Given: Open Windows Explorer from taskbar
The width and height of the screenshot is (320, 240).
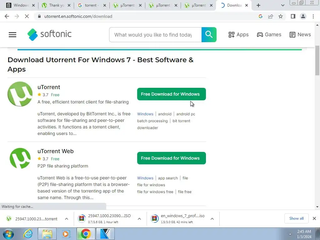Looking at the screenshot, I should (x=47, y=234).
